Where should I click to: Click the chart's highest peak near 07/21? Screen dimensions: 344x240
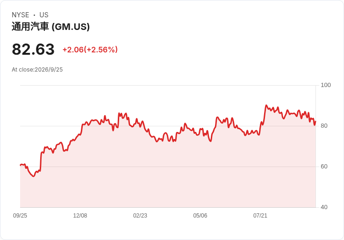266,105
